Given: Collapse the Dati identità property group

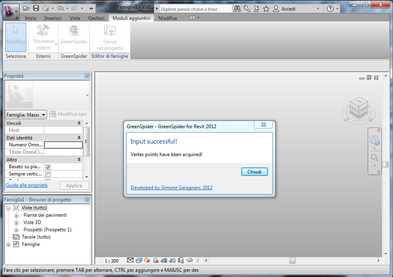Looking at the screenshot, I should [x=79, y=138].
